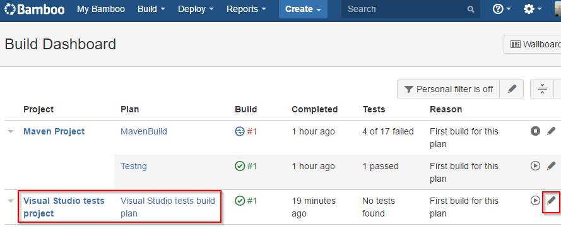This screenshot has height=231, width=561.
Task: Open MavenBuild build #1
Action: (x=252, y=131)
